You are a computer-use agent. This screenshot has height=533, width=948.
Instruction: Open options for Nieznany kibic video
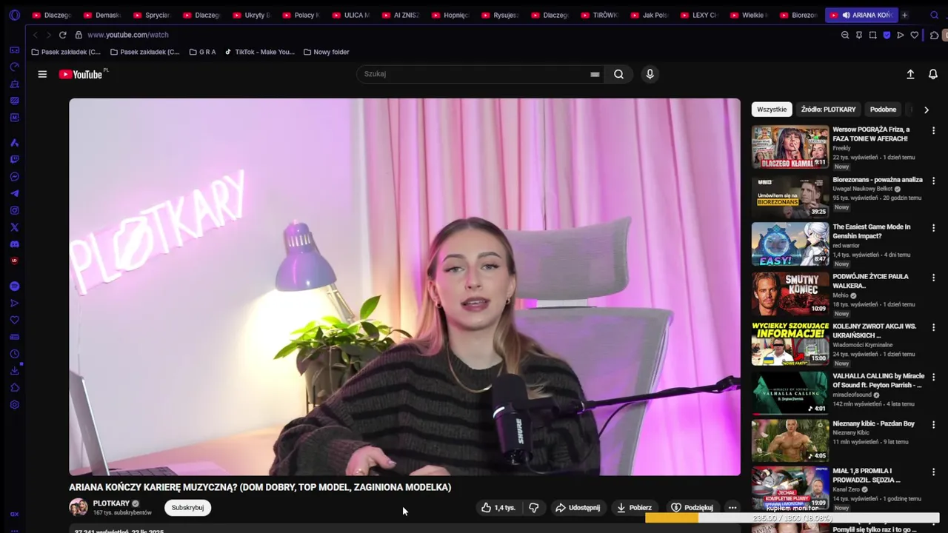tap(933, 425)
